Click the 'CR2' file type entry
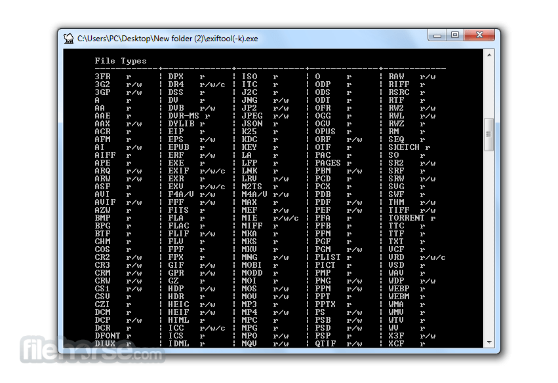Image resolution: width=558 pixels, height=383 pixels. coord(102,257)
